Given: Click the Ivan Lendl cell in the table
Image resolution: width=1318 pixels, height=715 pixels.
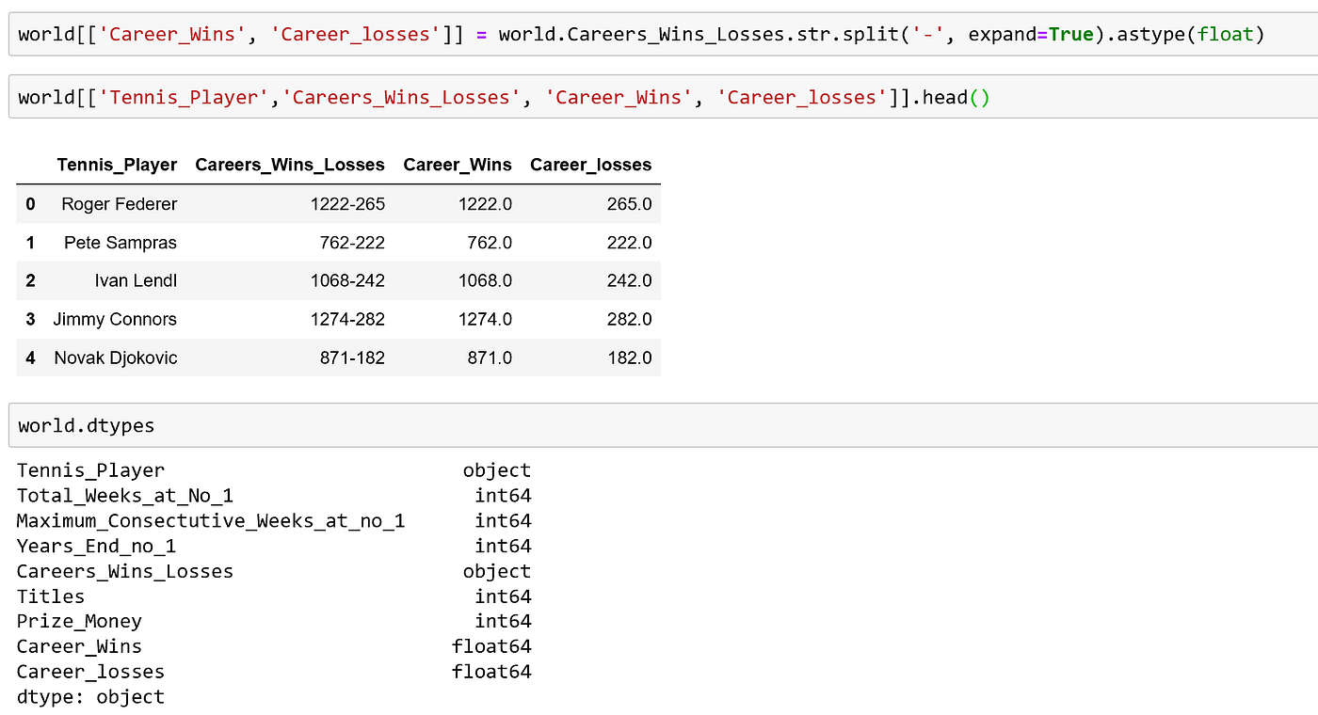Looking at the screenshot, I should (x=137, y=280).
